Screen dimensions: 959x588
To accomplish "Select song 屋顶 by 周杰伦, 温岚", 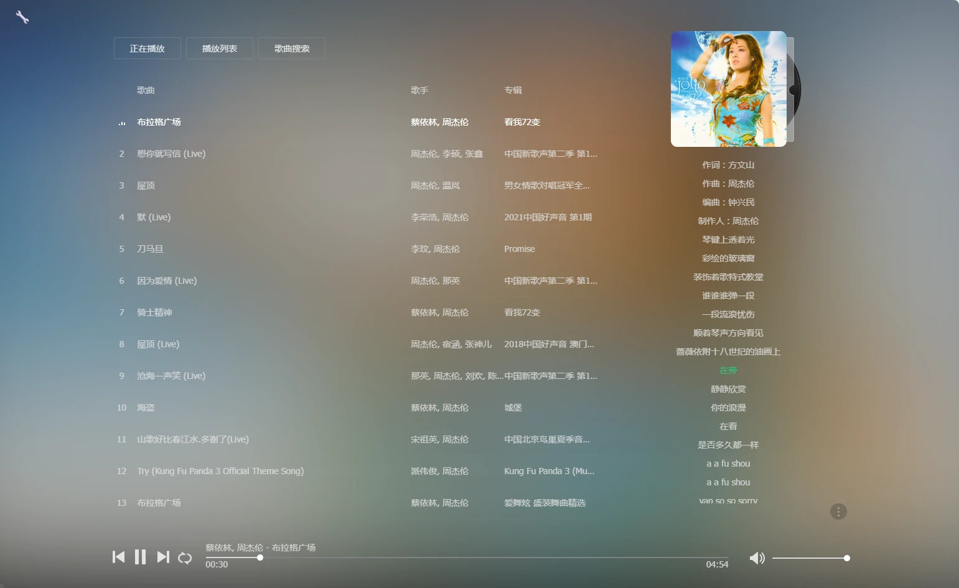I will 146,185.
